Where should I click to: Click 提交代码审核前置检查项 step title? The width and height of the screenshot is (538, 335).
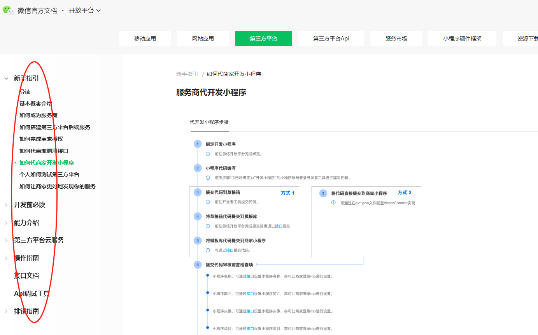230,265
